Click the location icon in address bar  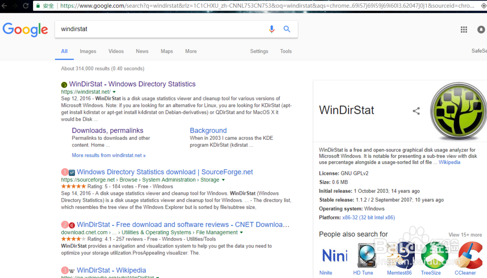pyautogui.click(x=484, y=5)
